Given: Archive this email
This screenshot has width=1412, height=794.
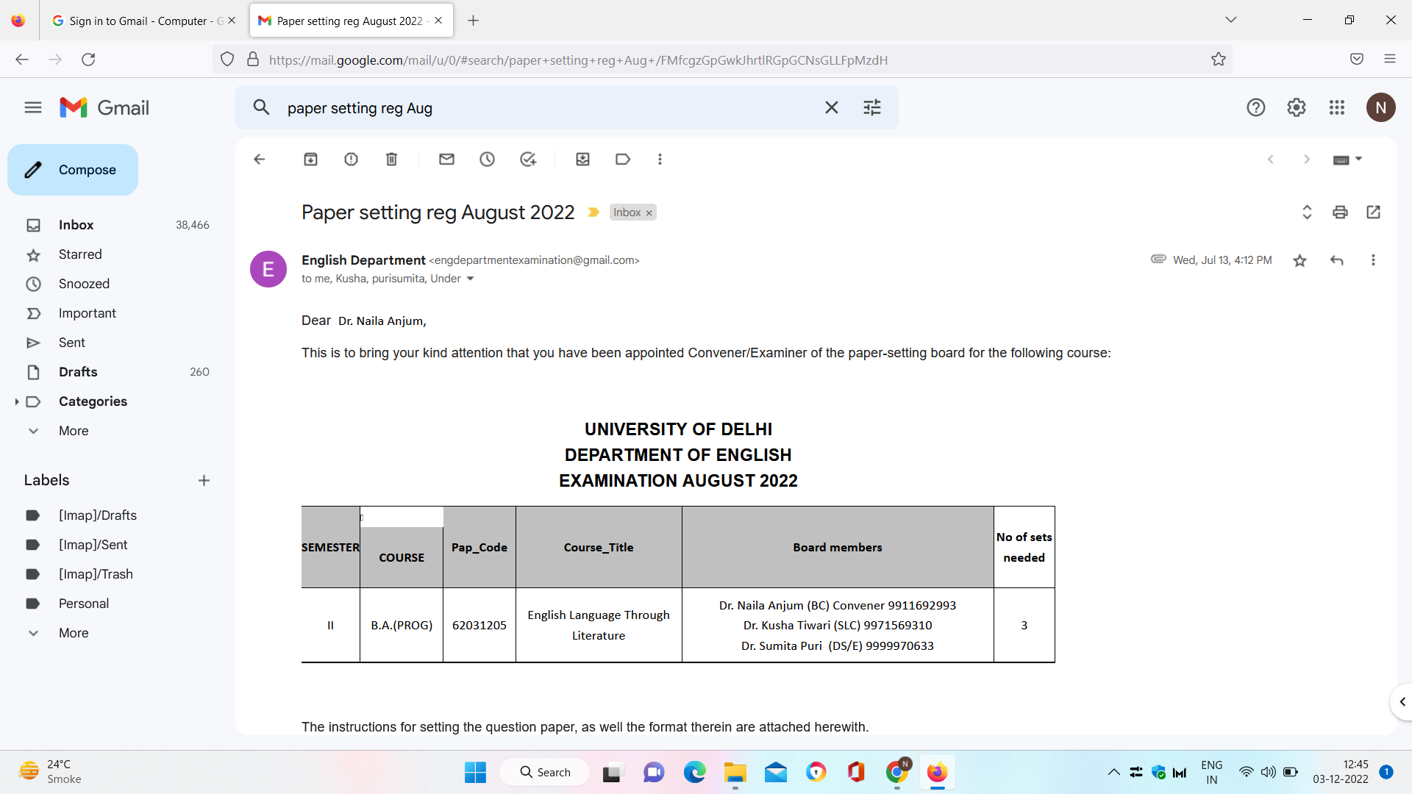Looking at the screenshot, I should tap(310, 160).
